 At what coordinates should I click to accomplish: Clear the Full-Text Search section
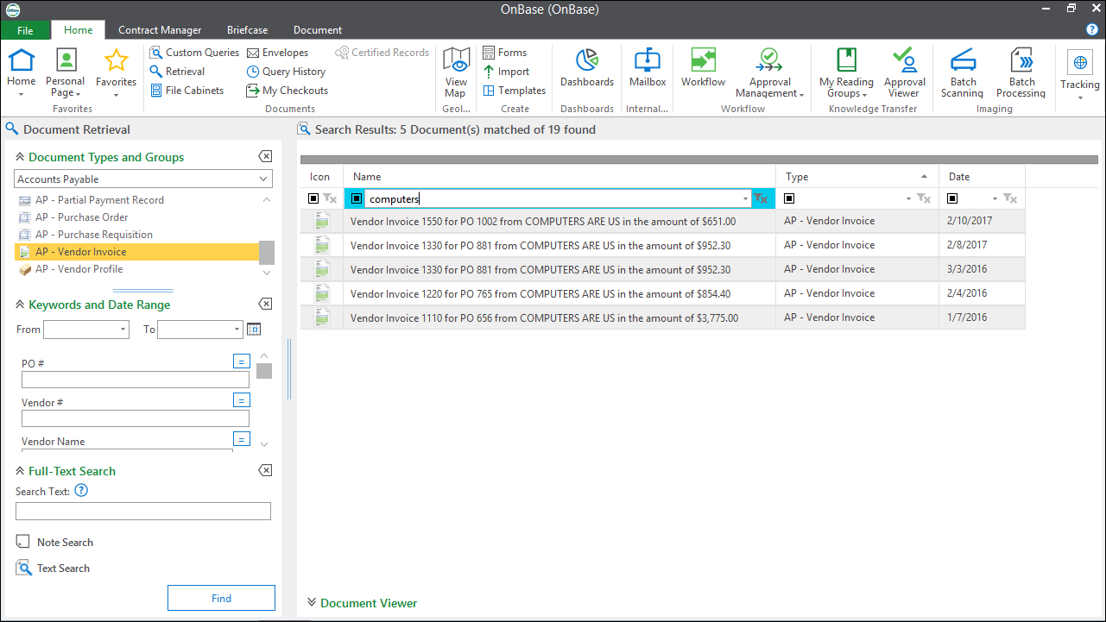coord(266,471)
